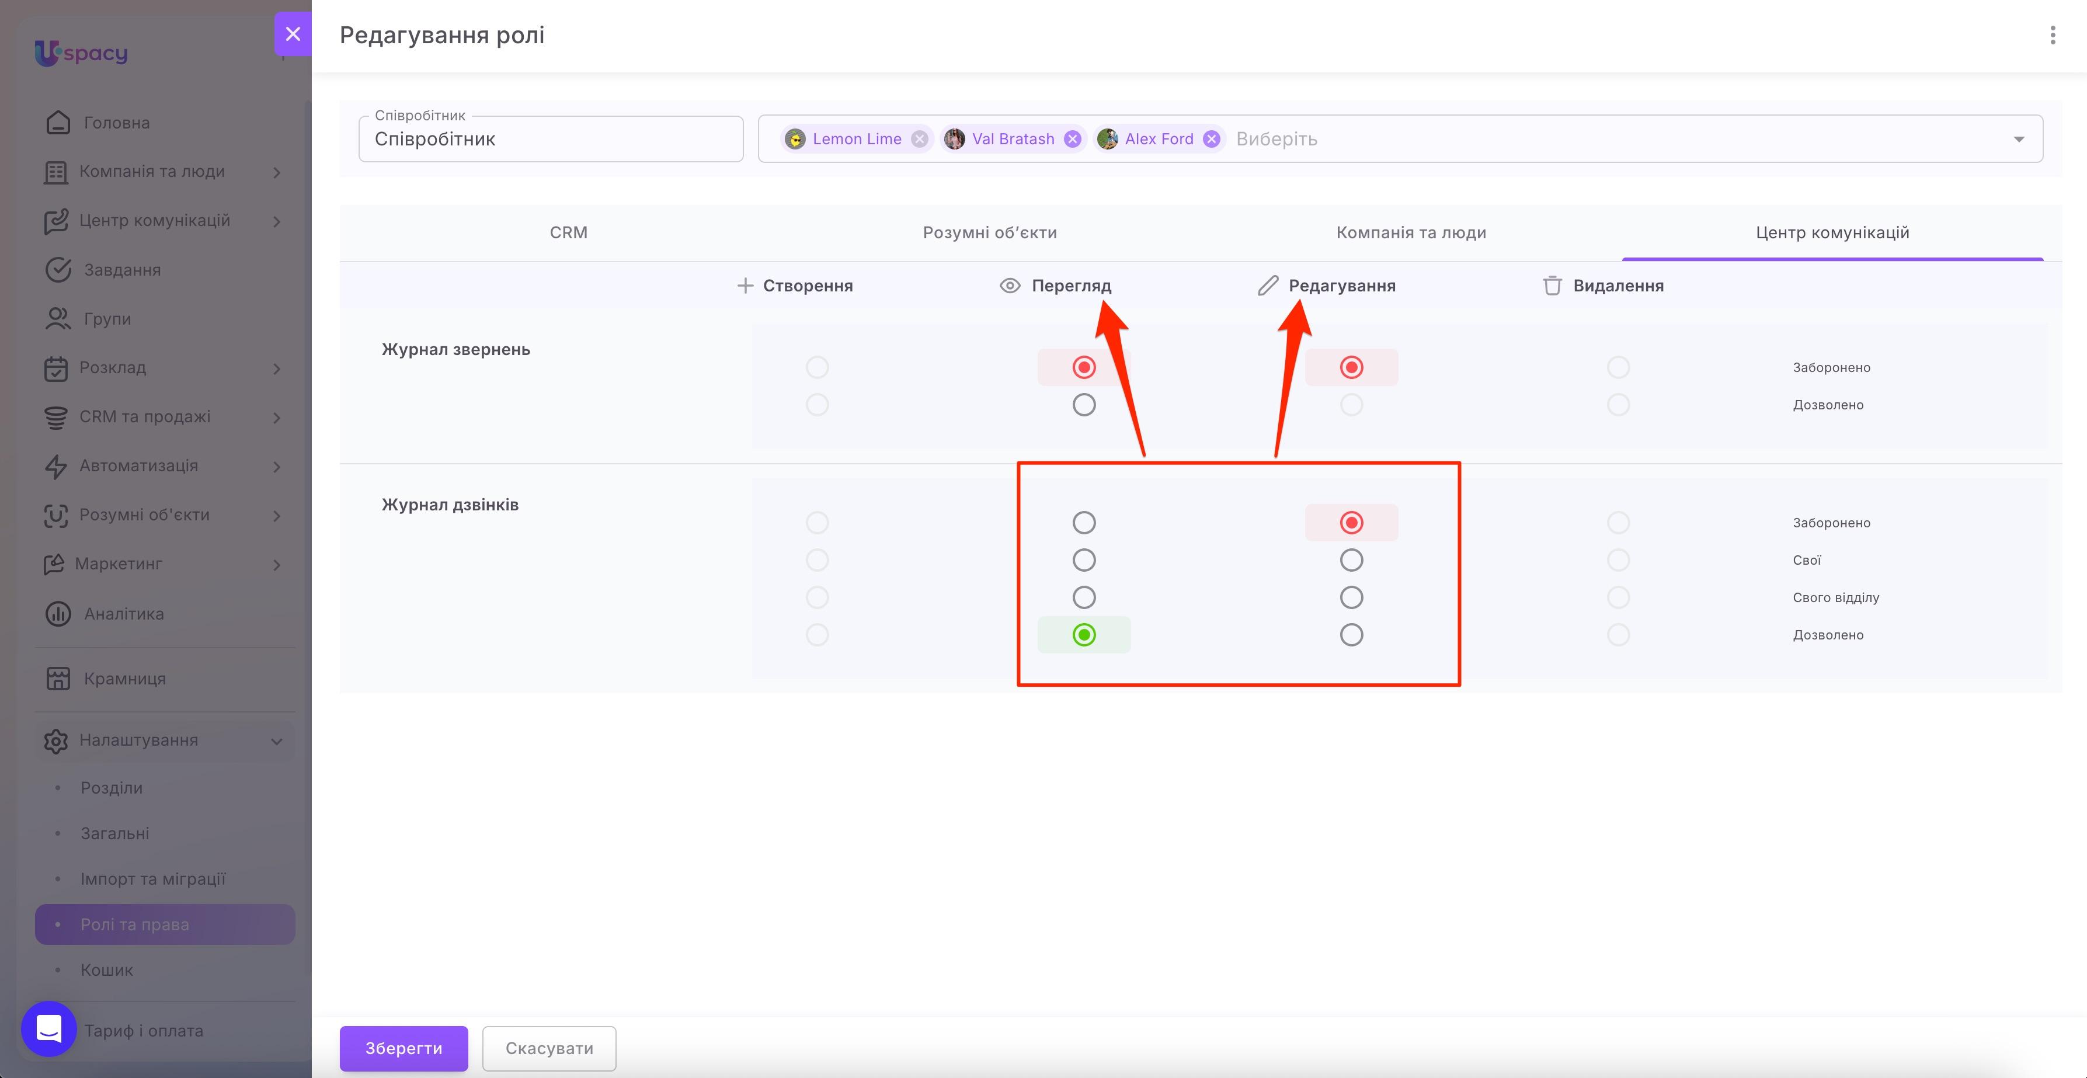The height and width of the screenshot is (1078, 2087).
Task: Open the three-dot options menu
Action: pos(2052,35)
